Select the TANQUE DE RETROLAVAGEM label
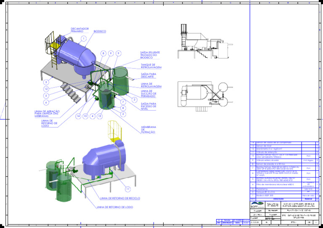 pos(151,66)
